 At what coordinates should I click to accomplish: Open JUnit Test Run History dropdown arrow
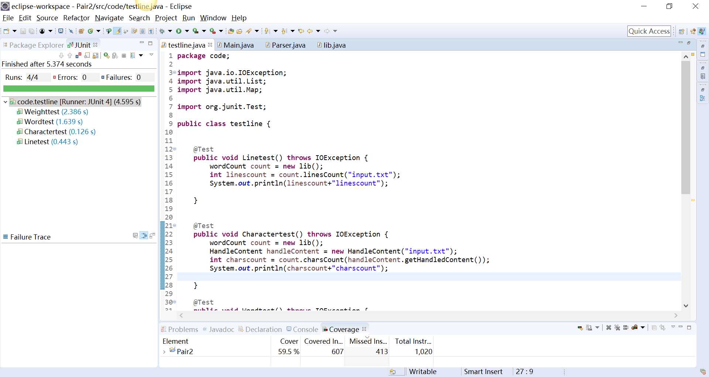click(141, 55)
